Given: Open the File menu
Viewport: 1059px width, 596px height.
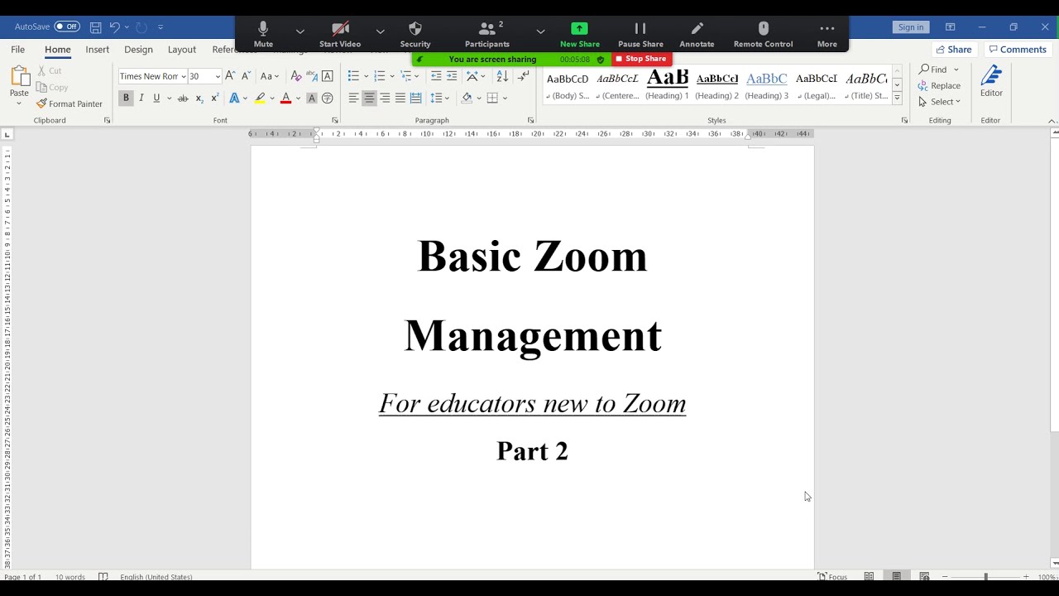Looking at the screenshot, I should pos(17,50).
